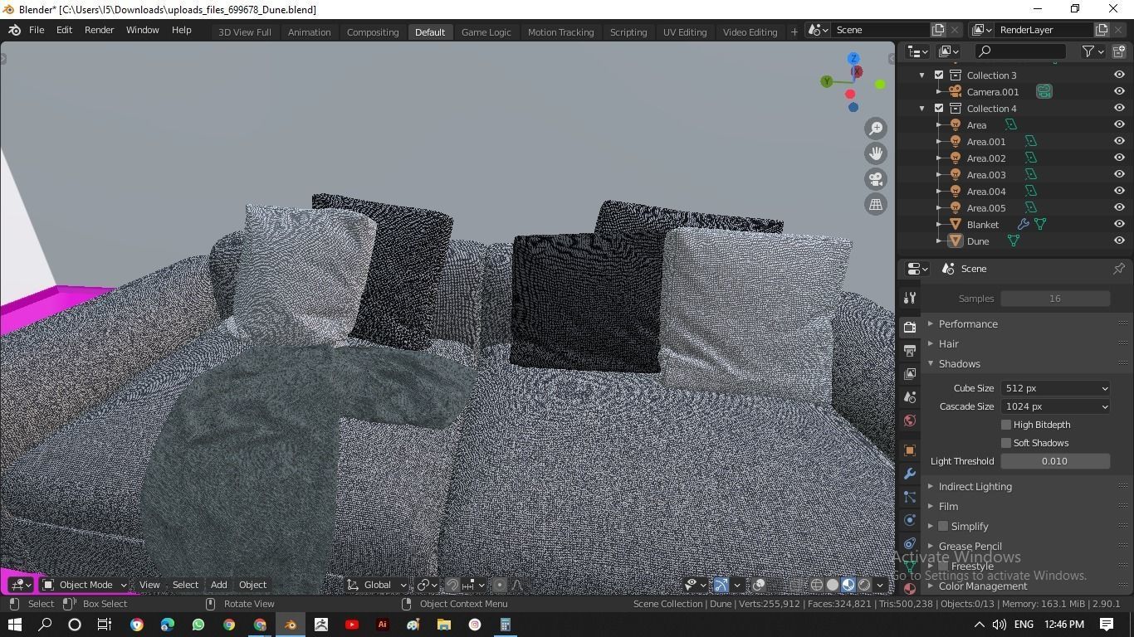This screenshot has height=637, width=1134.
Task: Select rendered viewport shading sphere
Action: click(x=864, y=585)
